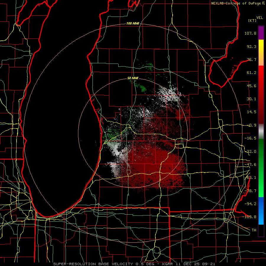Screen dimensions: 266x266
Task: Click the 30.1 velocity scale value
Action: (252, 99)
